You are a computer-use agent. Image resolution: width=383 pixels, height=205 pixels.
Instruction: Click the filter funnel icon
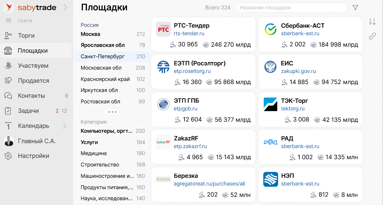tap(355, 8)
